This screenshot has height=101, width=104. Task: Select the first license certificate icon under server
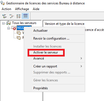coord(19,33)
